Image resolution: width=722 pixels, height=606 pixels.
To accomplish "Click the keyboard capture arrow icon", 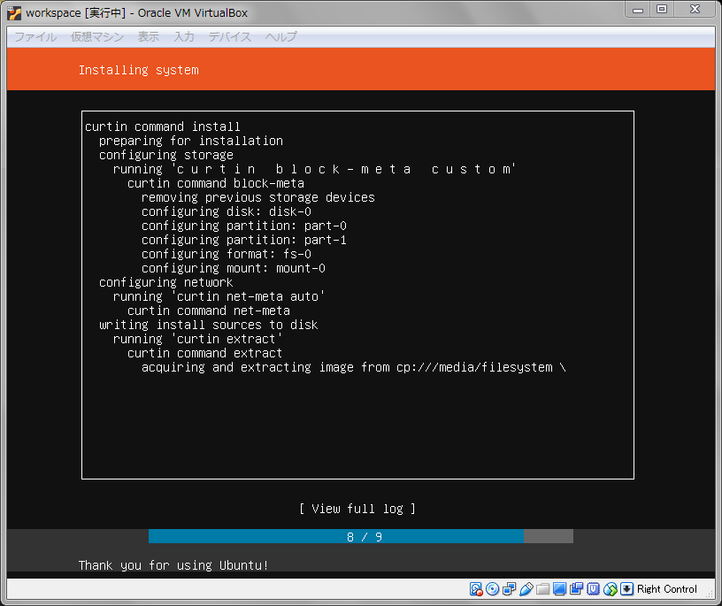I will [x=626, y=589].
